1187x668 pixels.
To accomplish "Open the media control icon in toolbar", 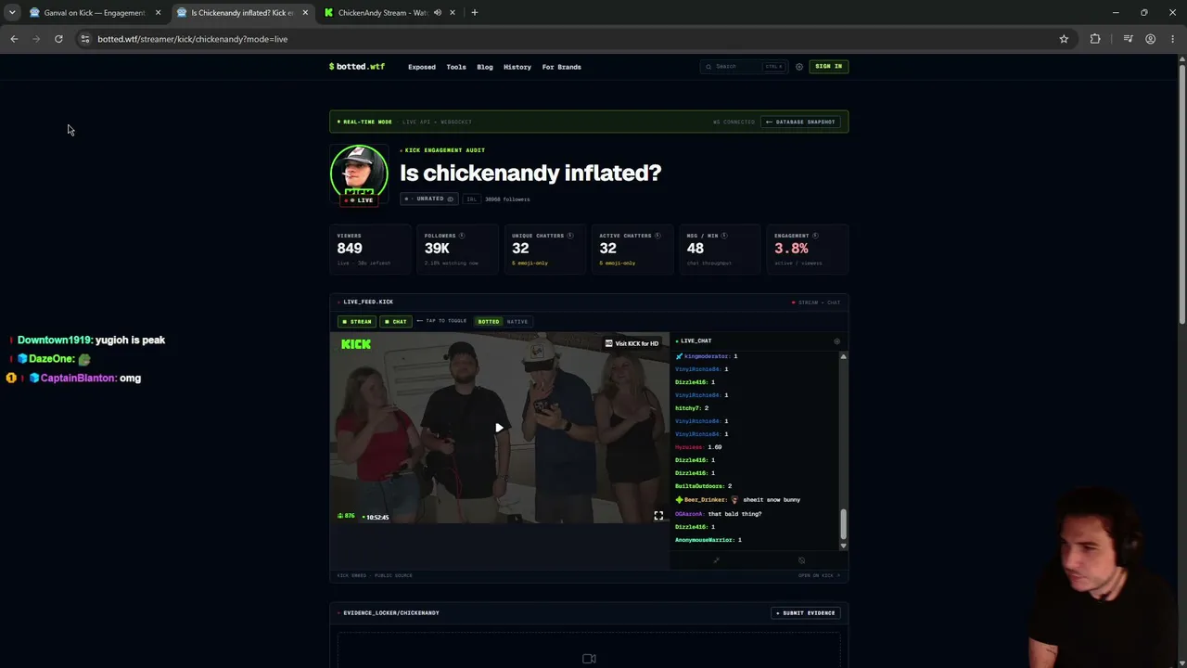I will point(1128,39).
